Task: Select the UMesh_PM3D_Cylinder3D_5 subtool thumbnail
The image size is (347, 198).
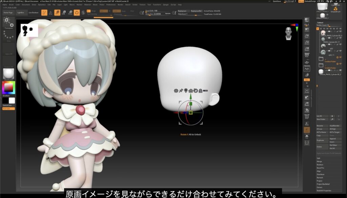Action: [321, 72]
